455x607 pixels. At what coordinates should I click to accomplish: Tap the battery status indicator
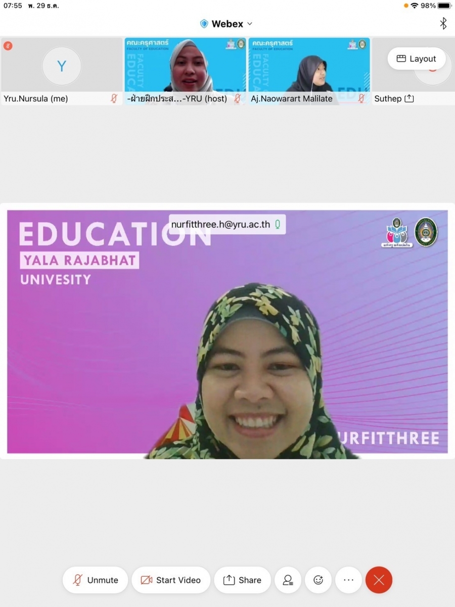coord(443,6)
